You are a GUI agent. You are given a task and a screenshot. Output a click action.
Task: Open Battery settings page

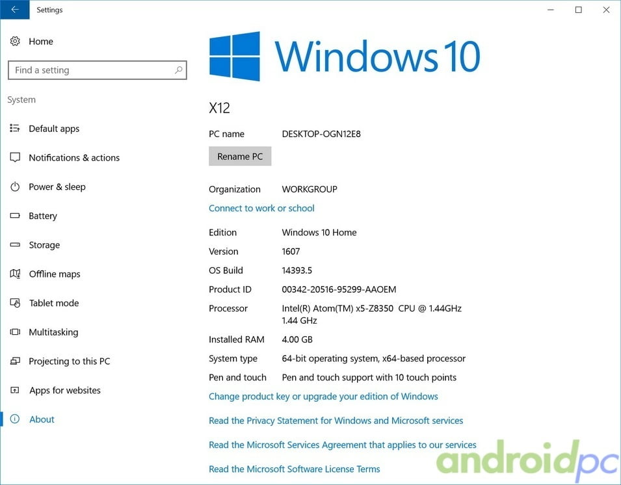pyautogui.click(x=43, y=216)
